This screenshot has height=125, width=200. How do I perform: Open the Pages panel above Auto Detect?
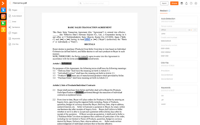point(13,10)
